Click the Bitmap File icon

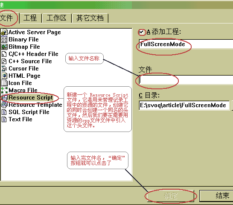[4, 47]
